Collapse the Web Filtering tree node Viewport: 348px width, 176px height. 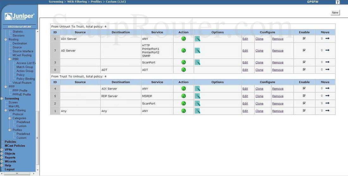(6, 110)
